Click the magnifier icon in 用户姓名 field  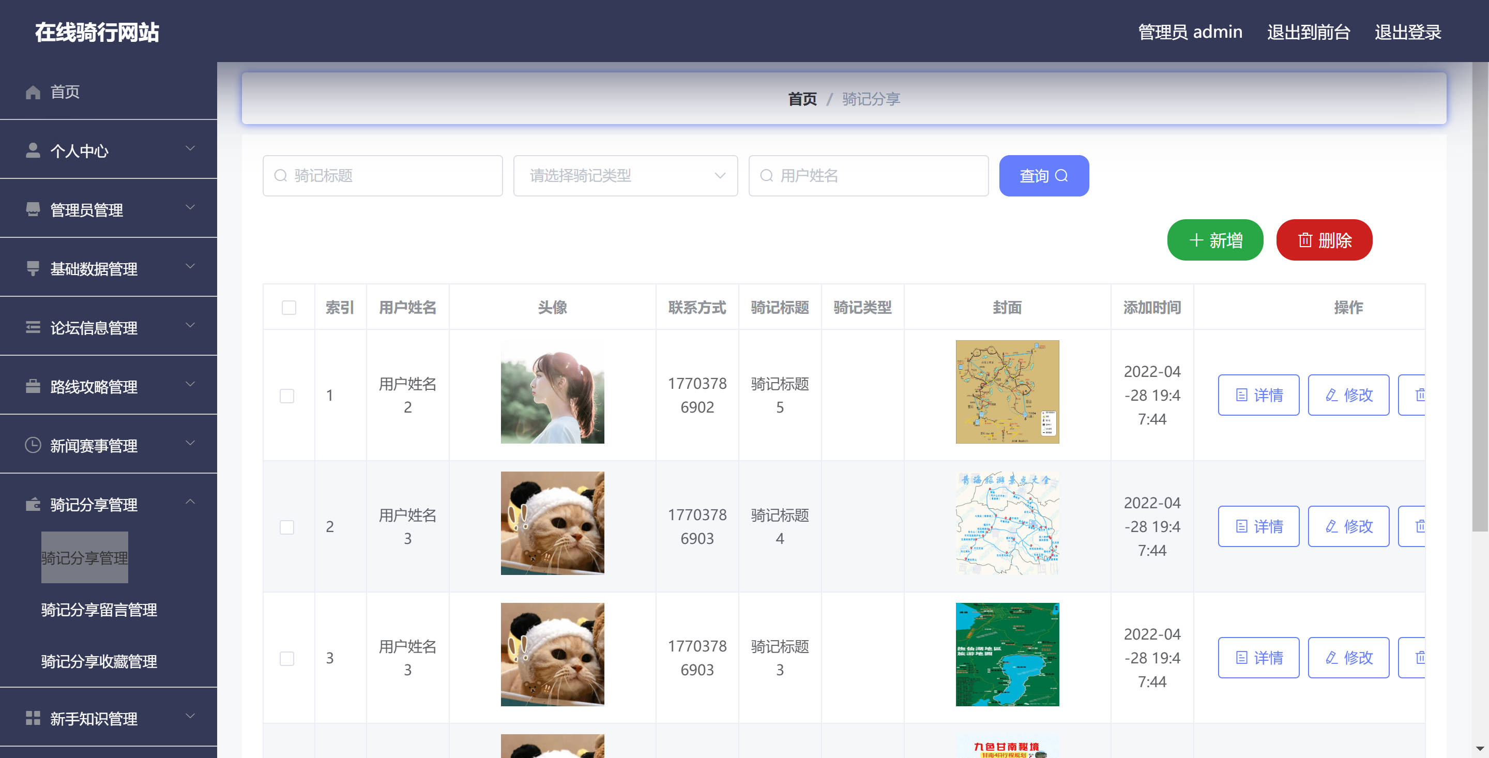766,176
